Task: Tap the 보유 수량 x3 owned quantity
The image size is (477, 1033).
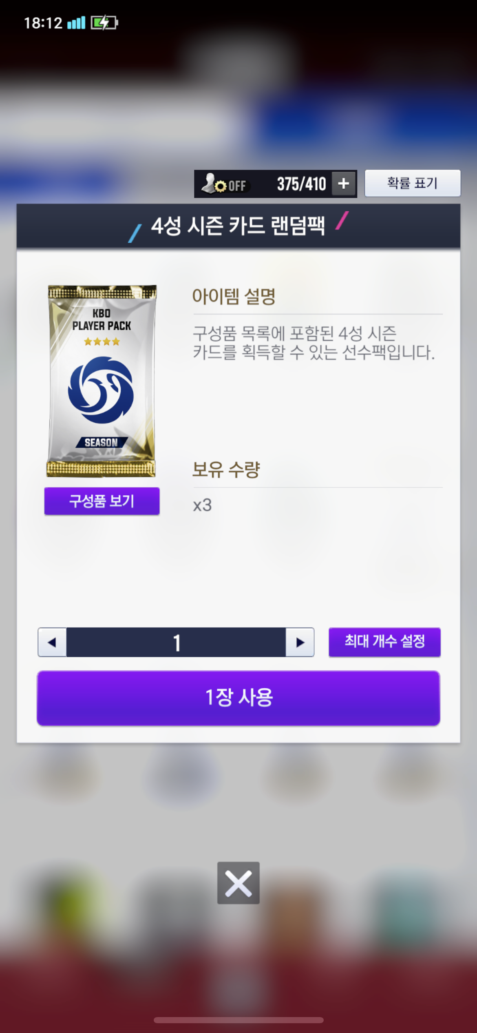Action: 202,505
